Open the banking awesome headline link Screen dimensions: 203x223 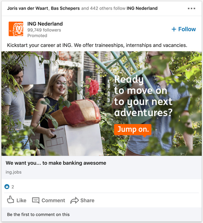(x=56, y=163)
